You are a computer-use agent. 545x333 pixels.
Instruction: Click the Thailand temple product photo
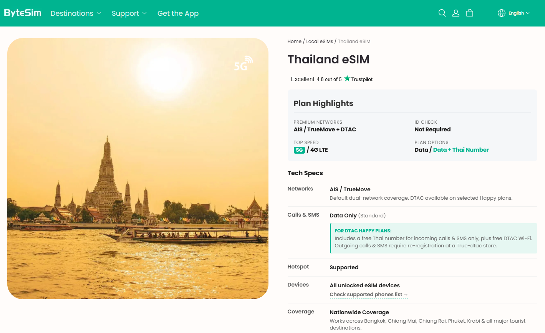point(138,169)
